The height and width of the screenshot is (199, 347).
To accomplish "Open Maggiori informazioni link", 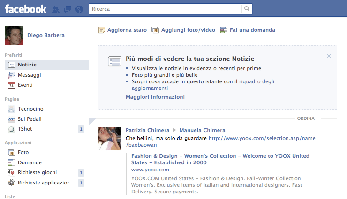I will pyautogui.click(x=155, y=97).
